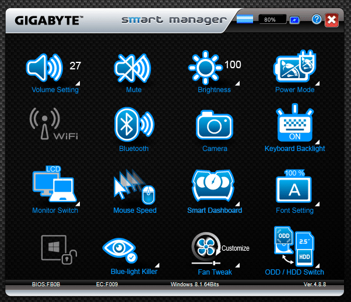Toggle the Windows key lock icon
The height and width of the screenshot is (302, 351).
pos(59,250)
